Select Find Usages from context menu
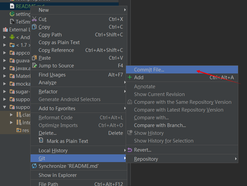The height and width of the screenshot is (186, 247). (x=52, y=75)
